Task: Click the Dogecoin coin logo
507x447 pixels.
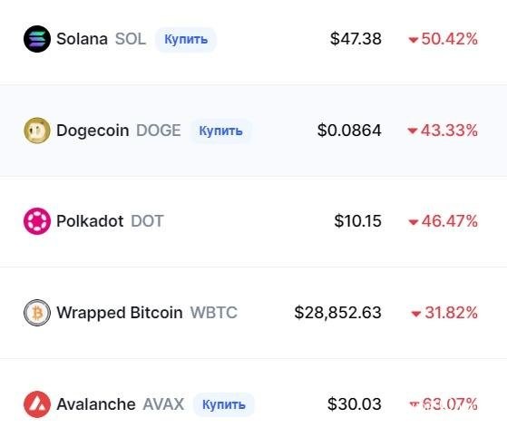Action: pos(37,131)
